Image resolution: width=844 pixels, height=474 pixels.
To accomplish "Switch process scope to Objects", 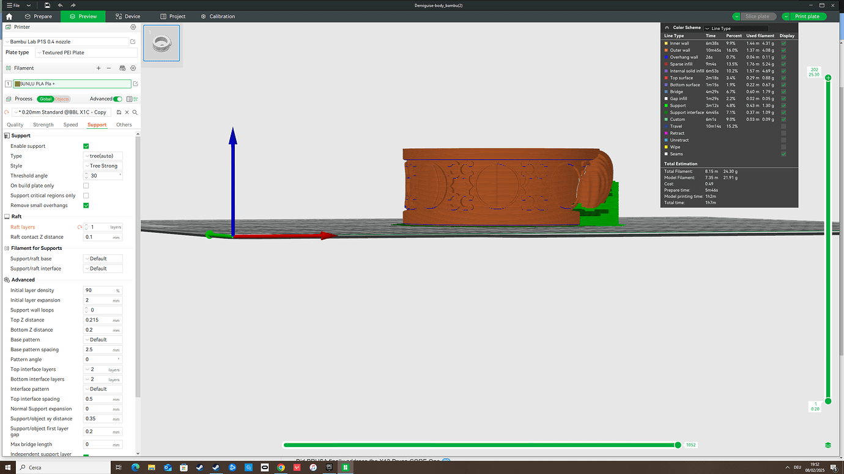I will point(62,99).
